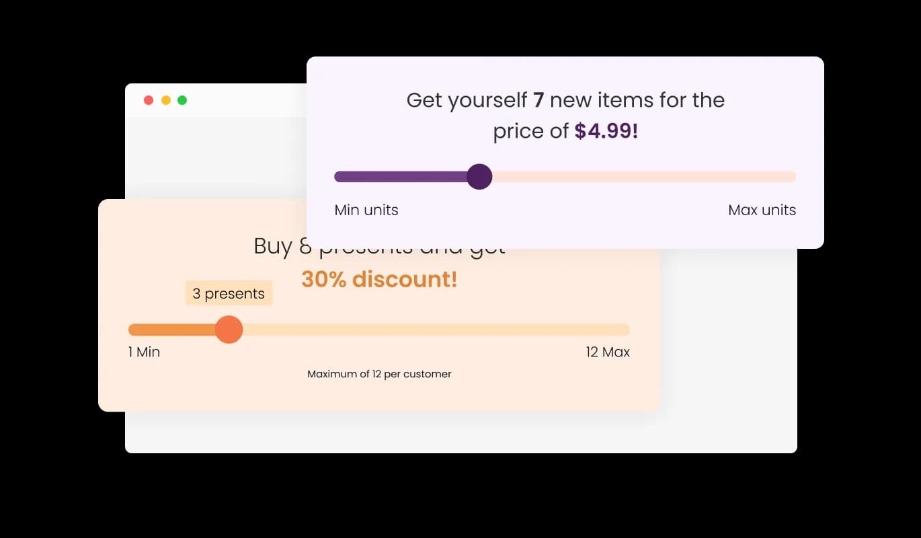Click the yellow traffic light dot

click(165, 100)
